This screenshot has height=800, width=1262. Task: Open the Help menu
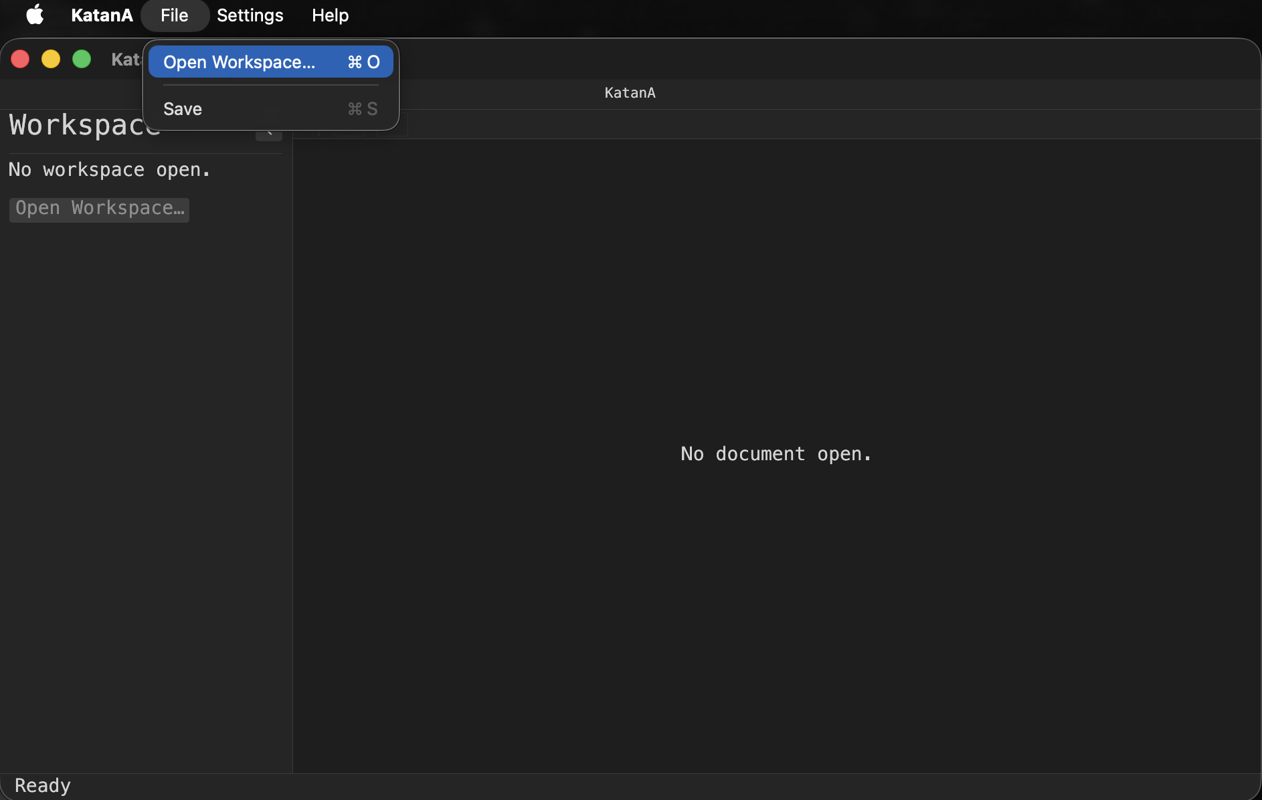330,15
